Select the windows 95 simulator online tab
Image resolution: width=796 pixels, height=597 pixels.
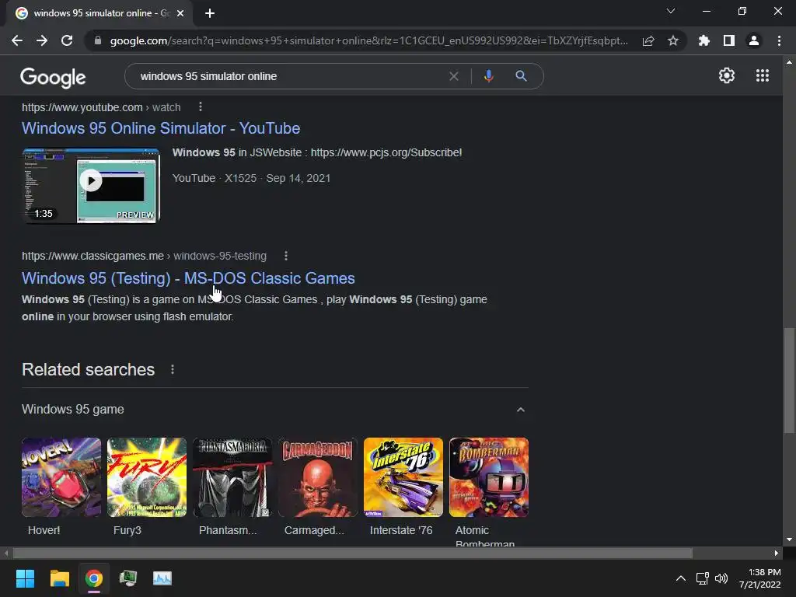[x=99, y=13]
